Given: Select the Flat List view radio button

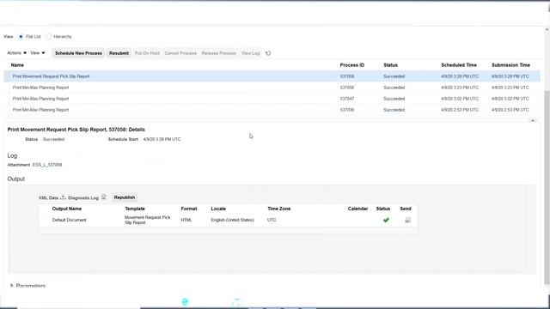Looking at the screenshot, I should coord(21,36).
